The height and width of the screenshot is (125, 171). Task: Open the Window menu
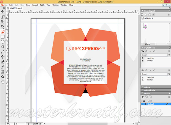coord(64,5)
